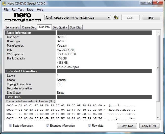Screen dimensions: 165x134
Task: Click the Raw Data section header
Action: [30, 97]
